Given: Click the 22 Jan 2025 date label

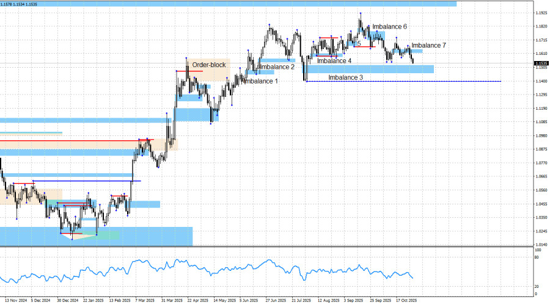Looking at the screenshot, I should click(x=94, y=301).
